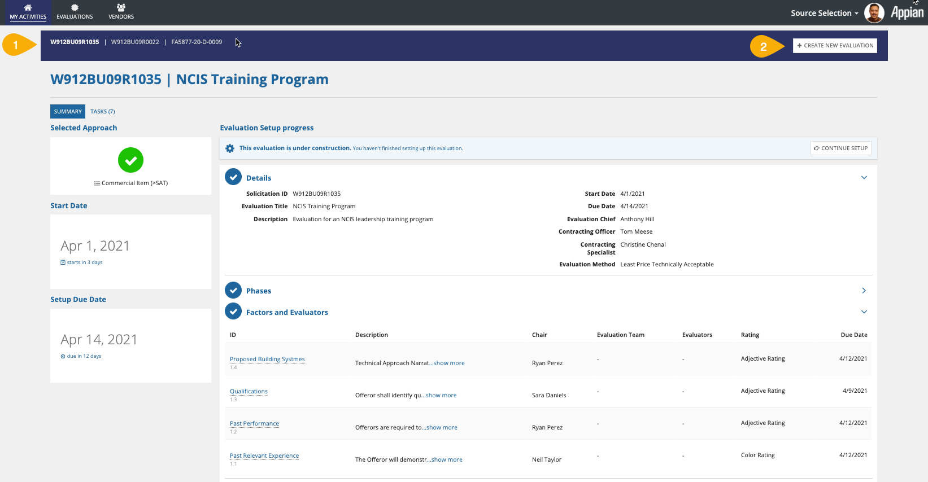Screen dimensions: 928x482
Task: Click the due in 12 days text
Action: pos(84,356)
